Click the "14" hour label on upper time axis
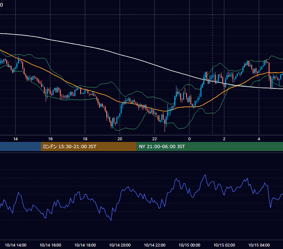The height and width of the screenshot is (249, 283). (x=15, y=139)
